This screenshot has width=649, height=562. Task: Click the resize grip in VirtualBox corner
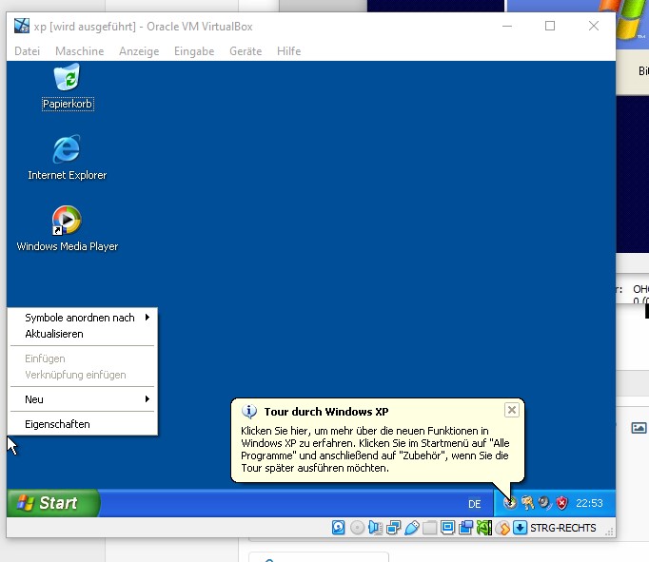[x=609, y=532]
